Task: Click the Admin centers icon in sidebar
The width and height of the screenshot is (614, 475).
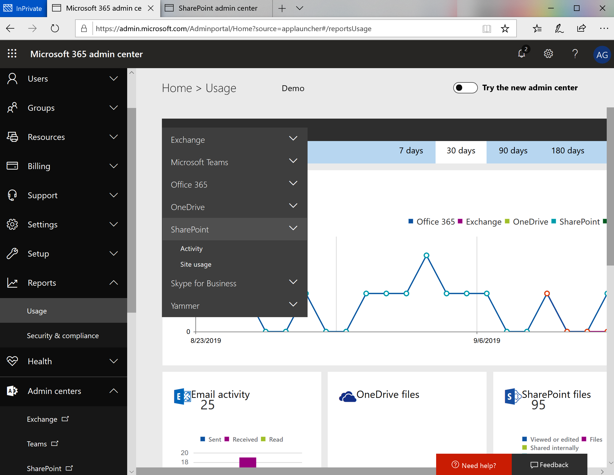Action: click(12, 391)
